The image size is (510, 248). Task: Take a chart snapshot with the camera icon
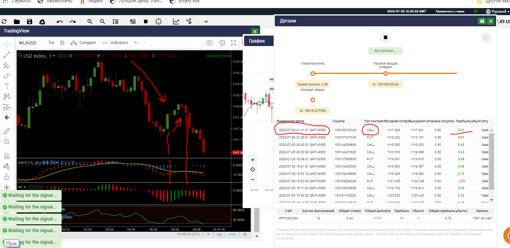tap(209, 43)
